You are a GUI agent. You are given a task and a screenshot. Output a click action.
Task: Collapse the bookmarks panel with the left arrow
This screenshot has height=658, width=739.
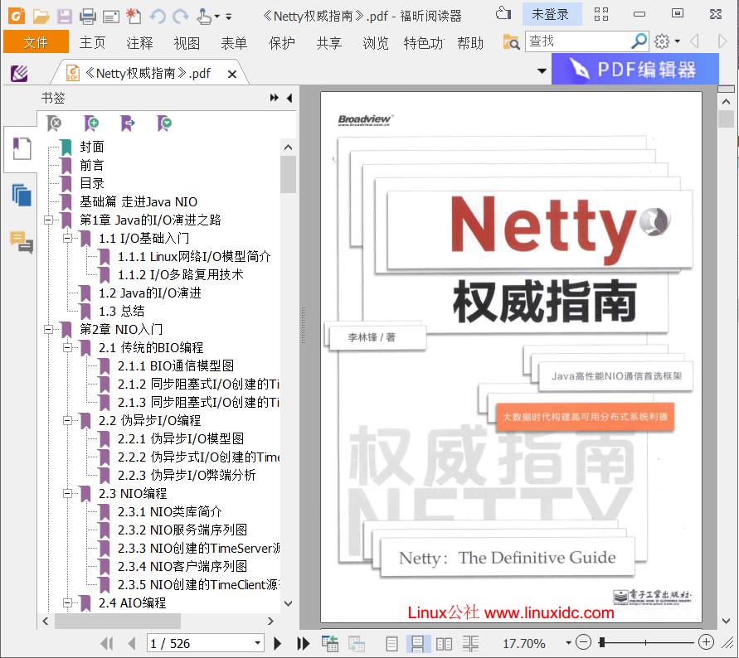click(x=289, y=98)
